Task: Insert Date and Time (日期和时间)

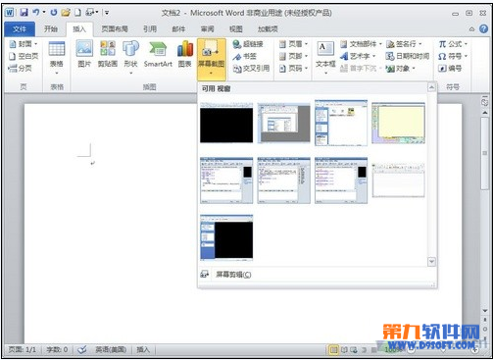Action: pyautogui.click(x=408, y=56)
